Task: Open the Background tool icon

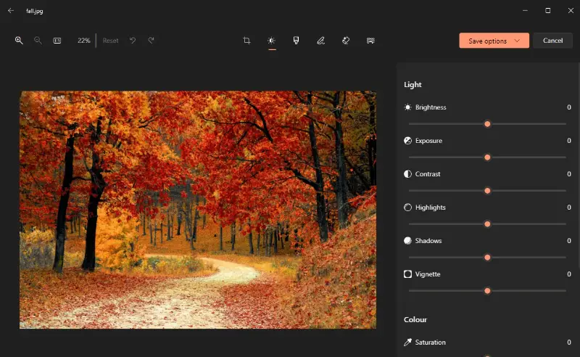Action: click(x=370, y=41)
